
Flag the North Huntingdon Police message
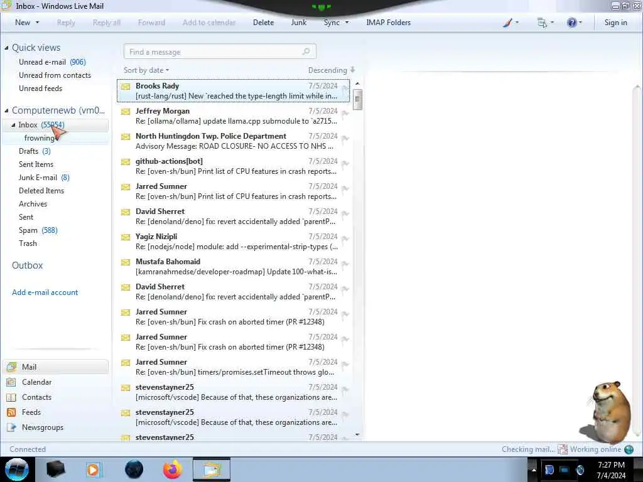pos(345,139)
